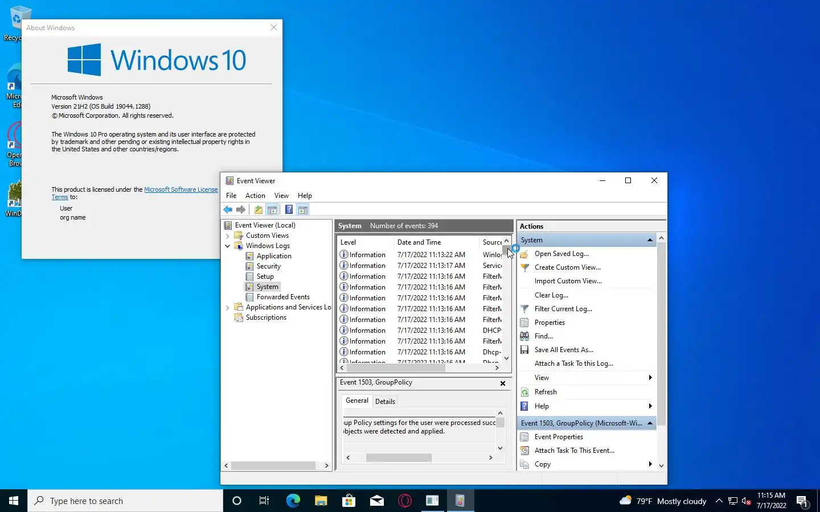
Task: Collapse the Event 1503 GroupPolicy actions section
Action: [x=650, y=423]
